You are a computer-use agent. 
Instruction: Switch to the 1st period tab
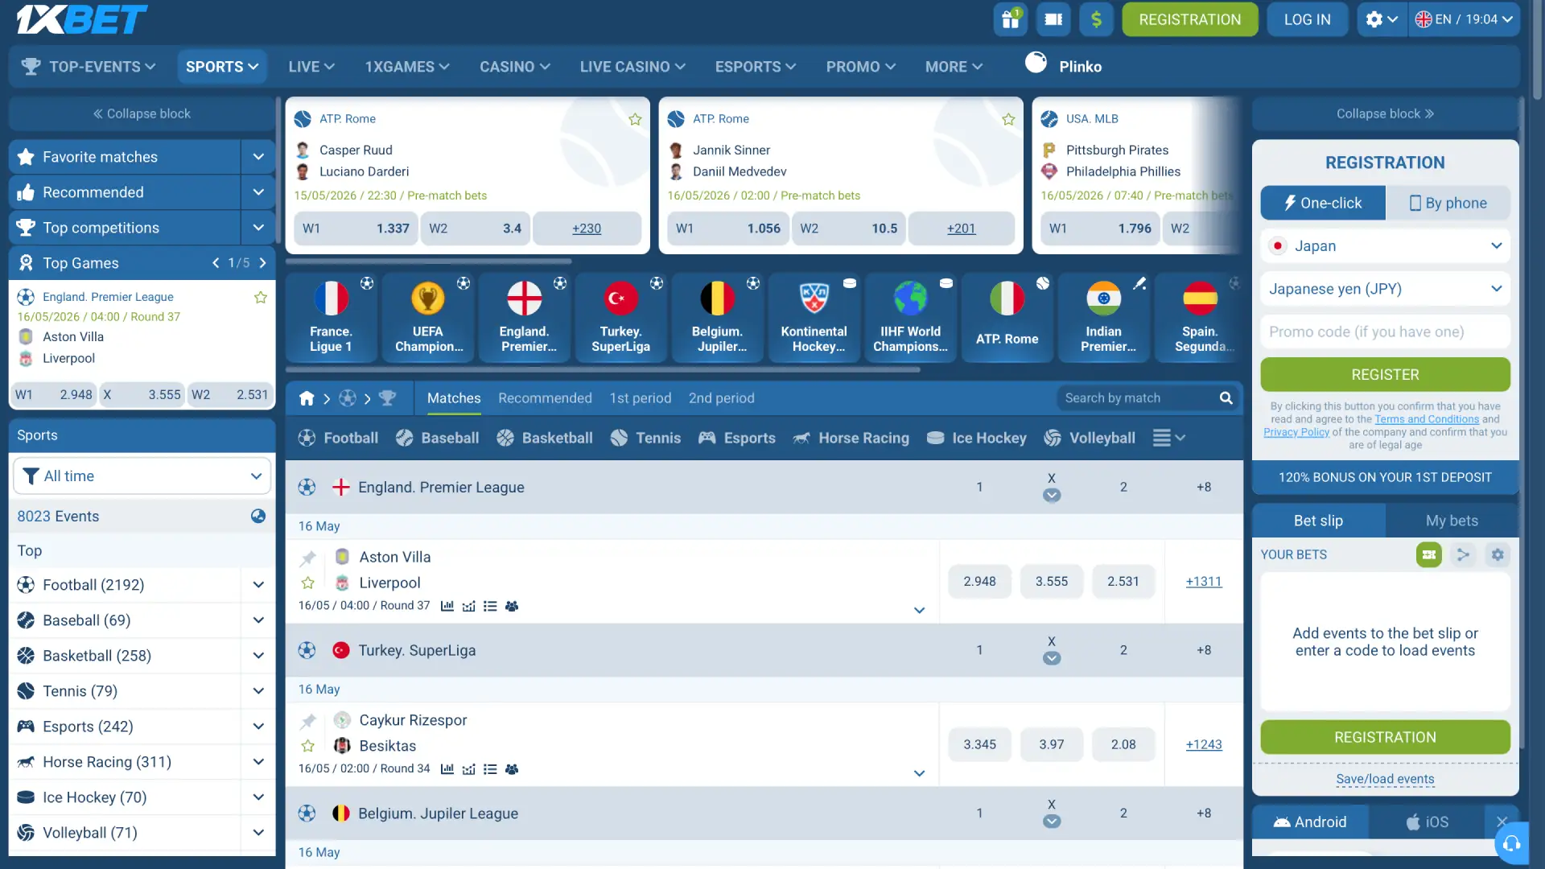(641, 398)
